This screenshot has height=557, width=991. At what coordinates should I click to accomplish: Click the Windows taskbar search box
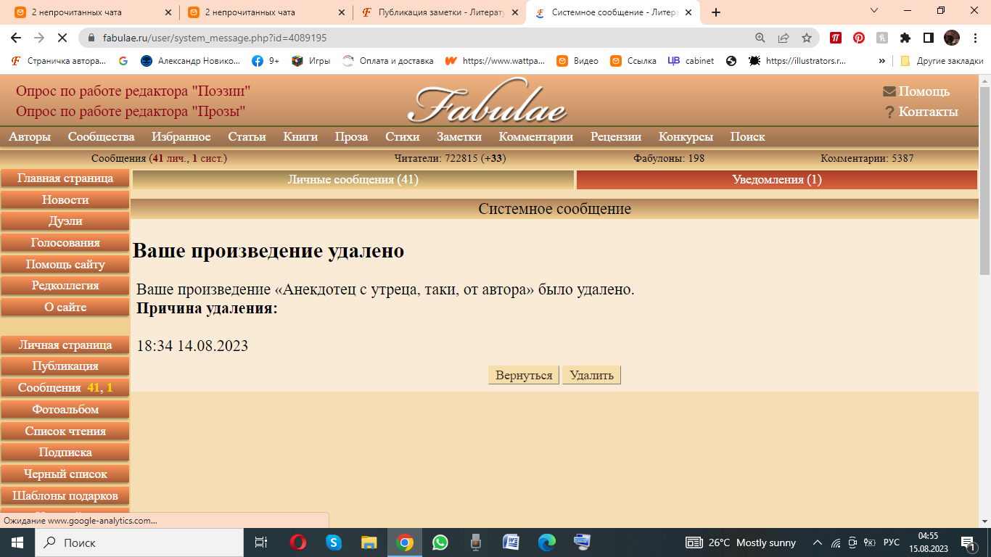(x=138, y=542)
